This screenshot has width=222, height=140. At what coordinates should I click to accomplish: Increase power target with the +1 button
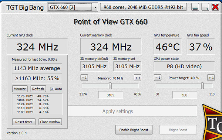pos(211,78)
